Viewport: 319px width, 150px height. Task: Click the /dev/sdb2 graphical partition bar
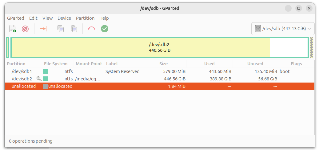[159, 47]
